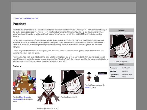Click the dark TV-head character sprite
Screen dimensions: 147x110
pos(97,78)
